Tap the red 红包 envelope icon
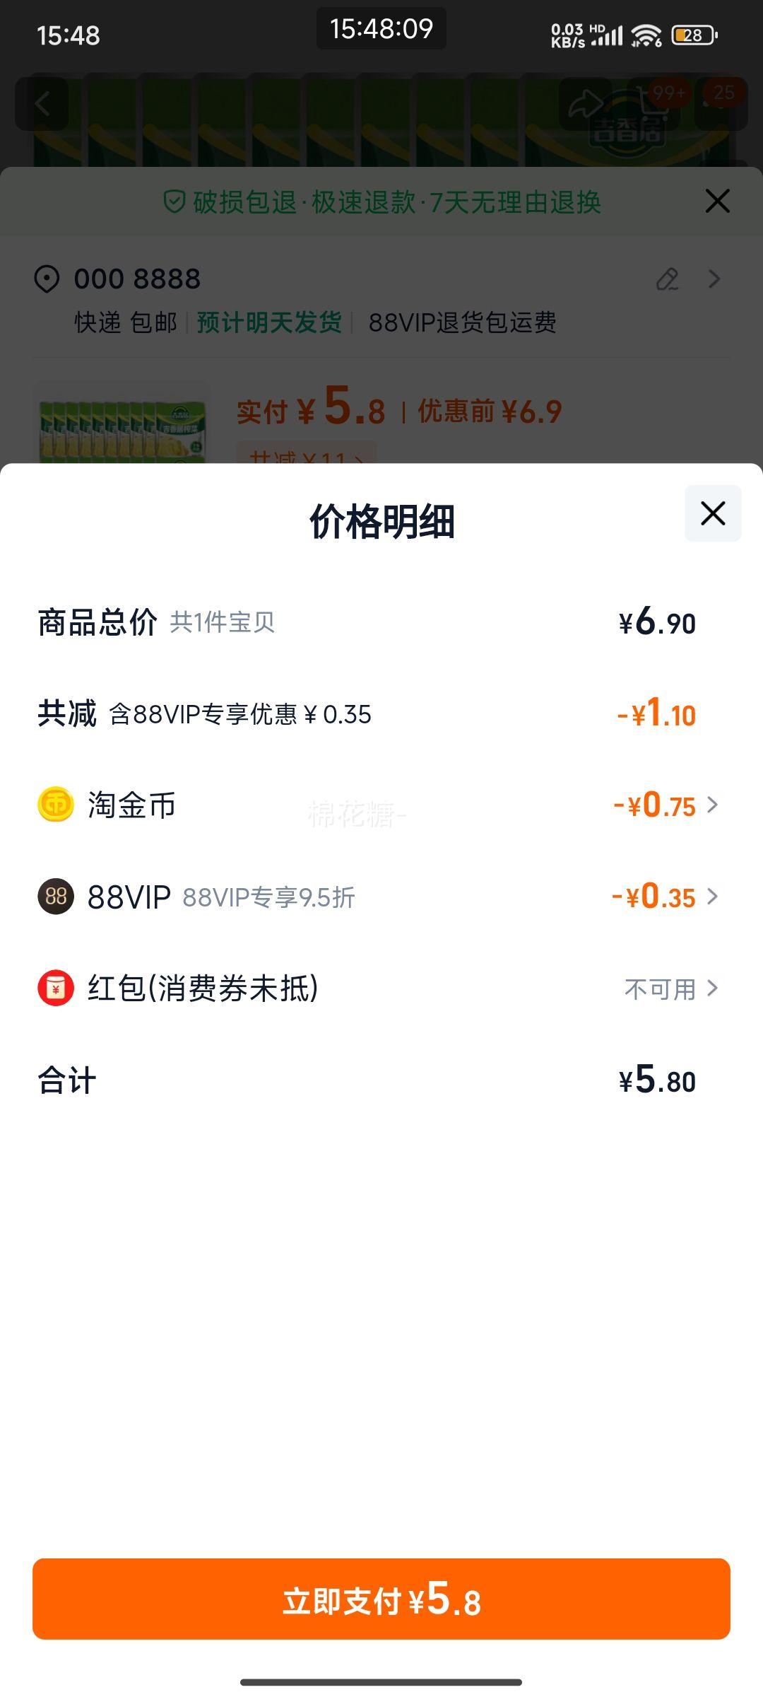This screenshot has height=1697, width=763. 56,988
